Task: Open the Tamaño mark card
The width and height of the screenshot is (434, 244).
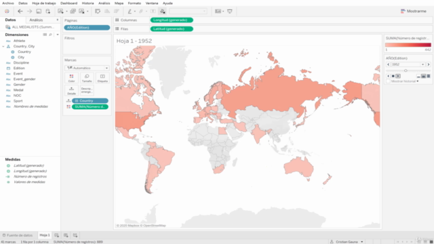Action: (x=87, y=78)
